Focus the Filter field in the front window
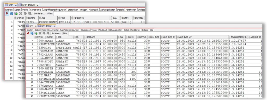 165,33
